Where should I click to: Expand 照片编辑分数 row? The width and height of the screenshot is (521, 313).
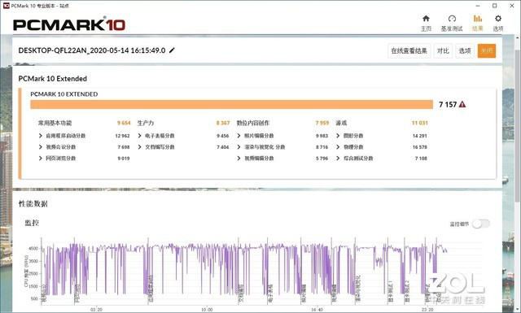[x=239, y=136]
